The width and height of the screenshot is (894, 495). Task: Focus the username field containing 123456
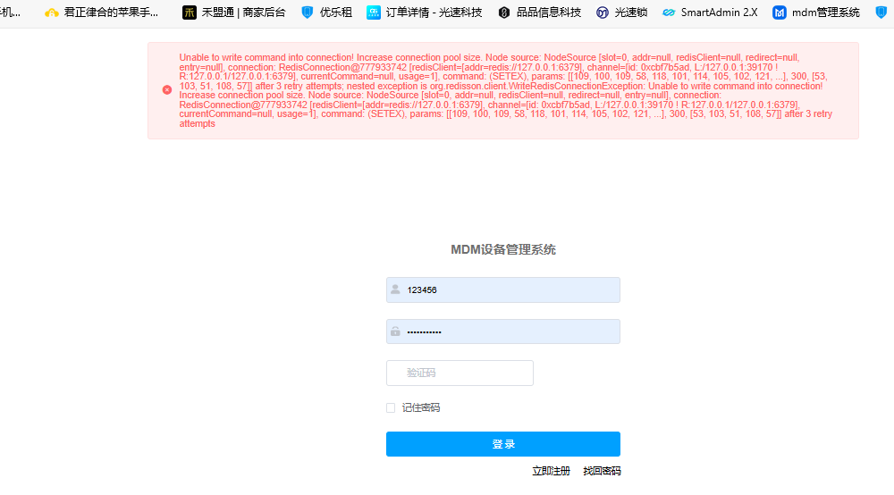pyautogui.click(x=502, y=289)
